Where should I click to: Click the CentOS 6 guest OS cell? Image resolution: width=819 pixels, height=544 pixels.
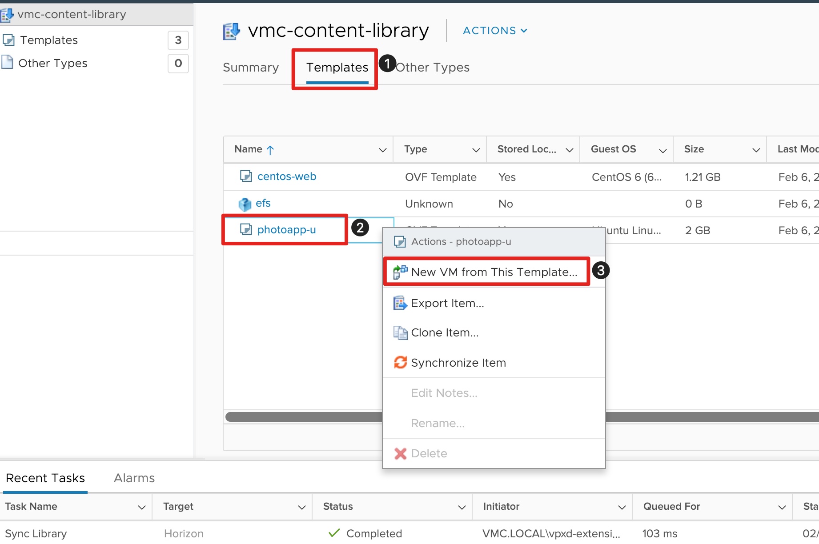point(626,177)
